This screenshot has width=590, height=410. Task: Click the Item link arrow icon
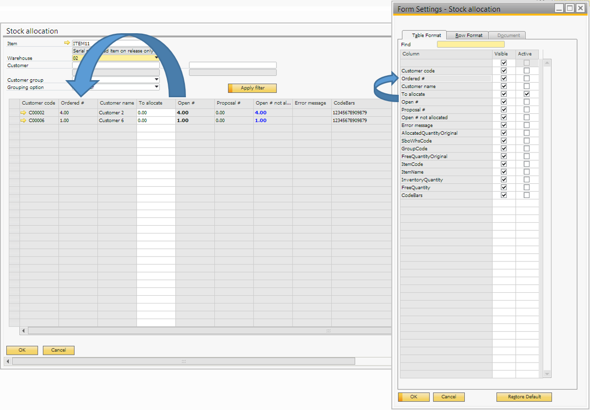[x=67, y=43]
